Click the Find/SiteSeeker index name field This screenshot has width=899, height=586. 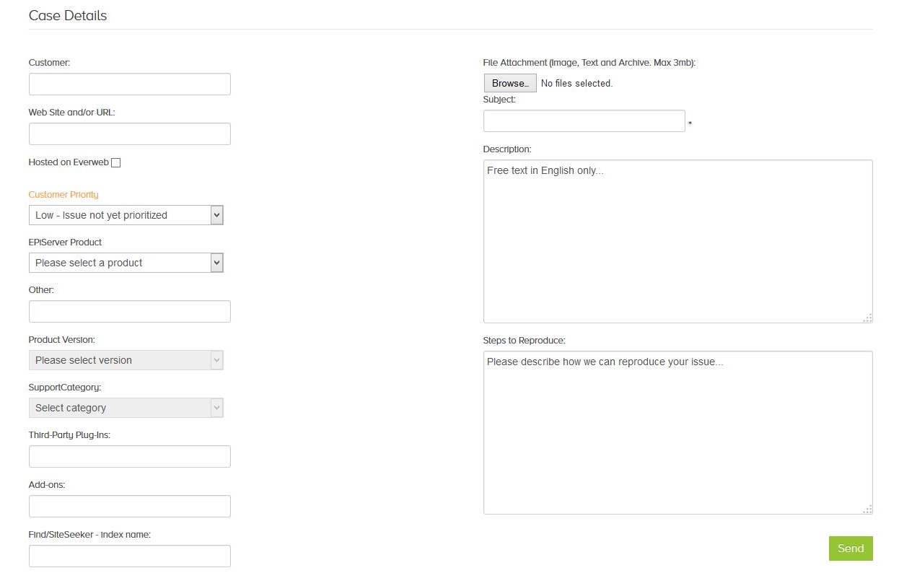[129, 556]
